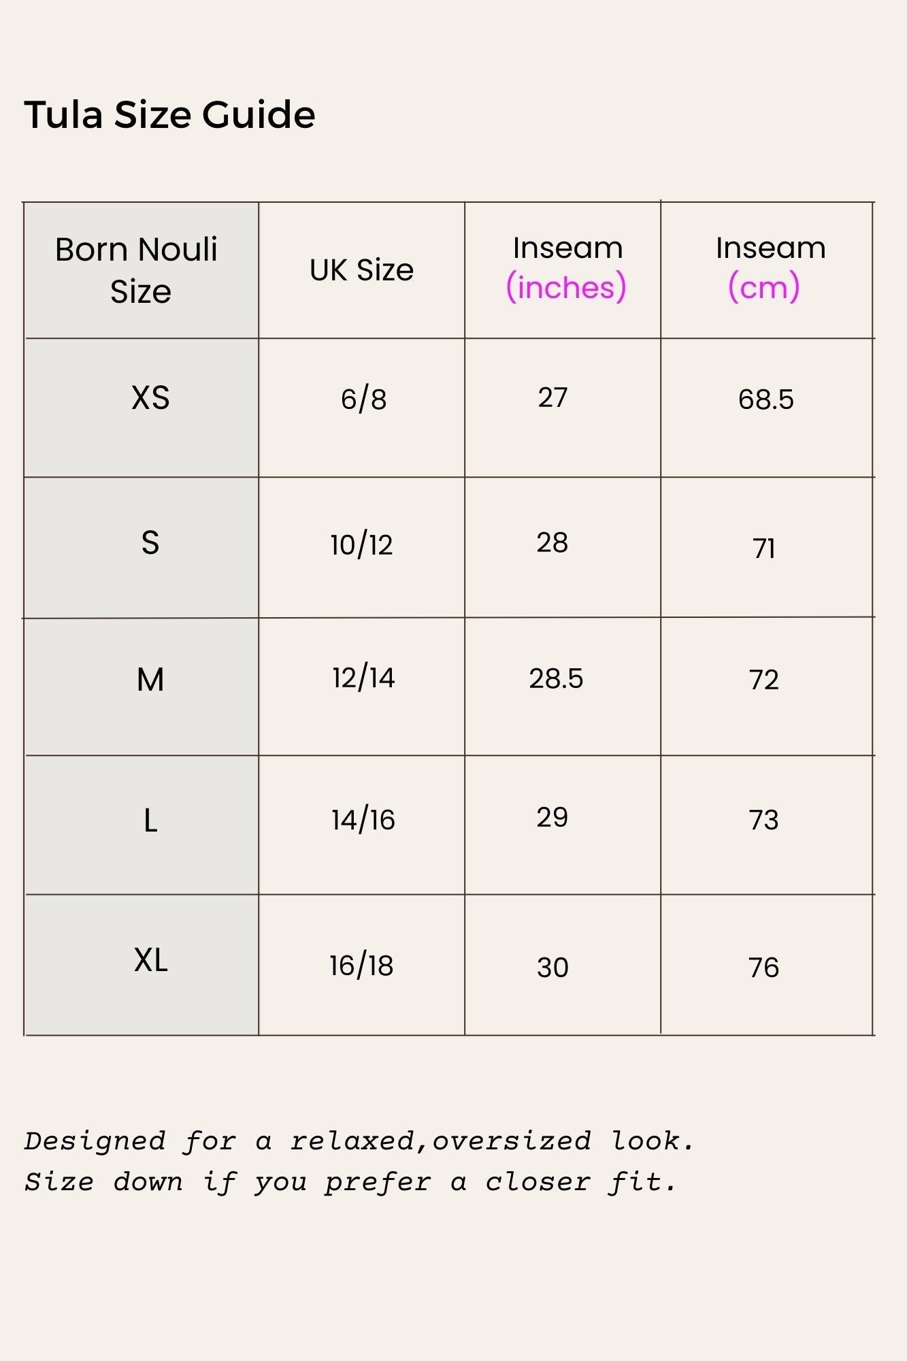Screen dimensions: 907x1361
Task: Select the XS size row label
Action: point(150,398)
